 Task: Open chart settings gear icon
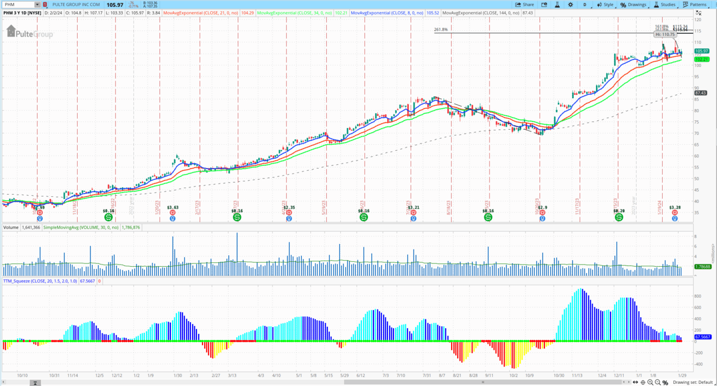pos(570,4)
